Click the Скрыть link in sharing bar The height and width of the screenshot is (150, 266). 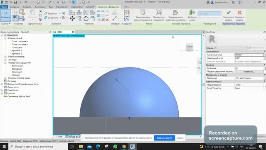click(180, 138)
